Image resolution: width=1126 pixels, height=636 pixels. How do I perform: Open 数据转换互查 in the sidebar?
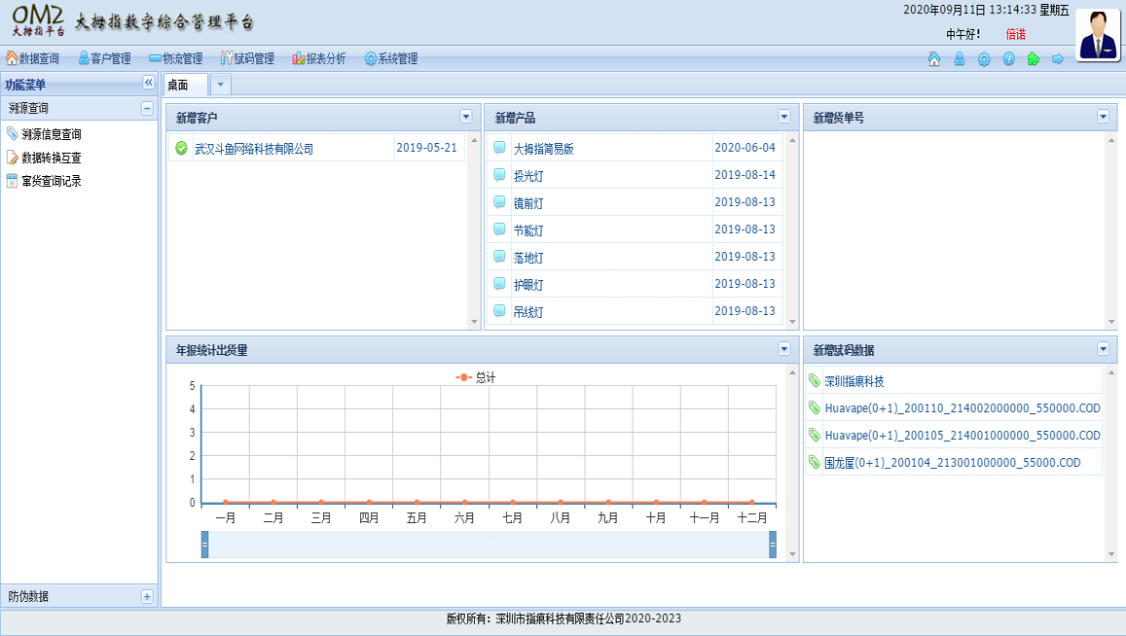pyautogui.click(x=51, y=158)
